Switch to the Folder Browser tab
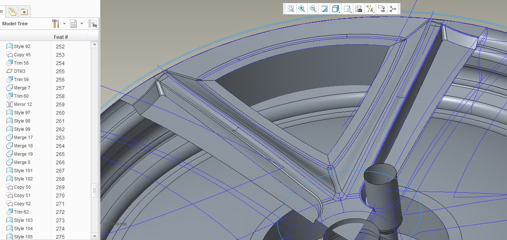 (x=13, y=12)
